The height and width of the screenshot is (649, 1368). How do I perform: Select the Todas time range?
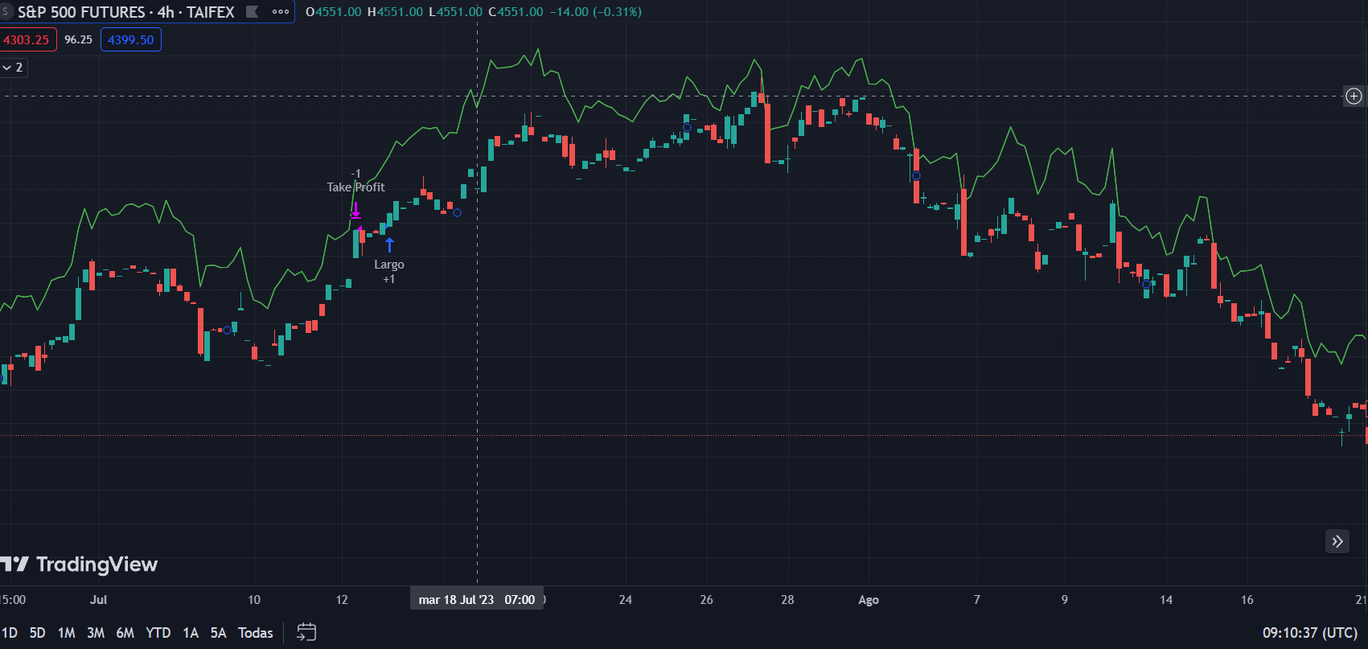(x=256, y=633)
